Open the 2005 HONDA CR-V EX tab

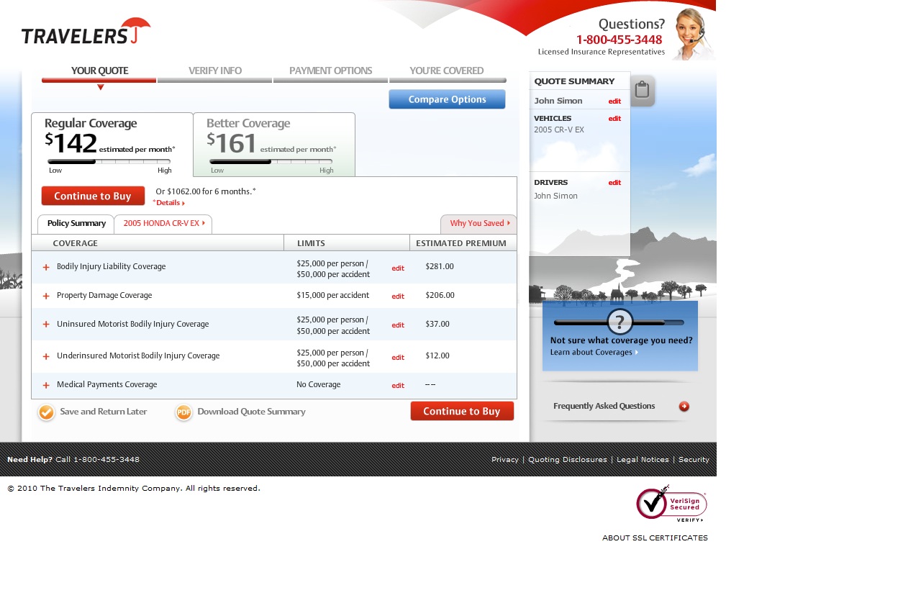tap(163, 224)
